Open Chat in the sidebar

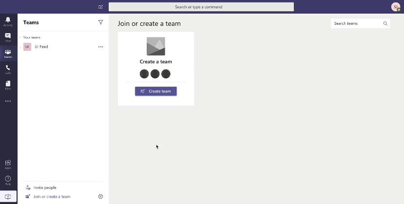(8, 36)
